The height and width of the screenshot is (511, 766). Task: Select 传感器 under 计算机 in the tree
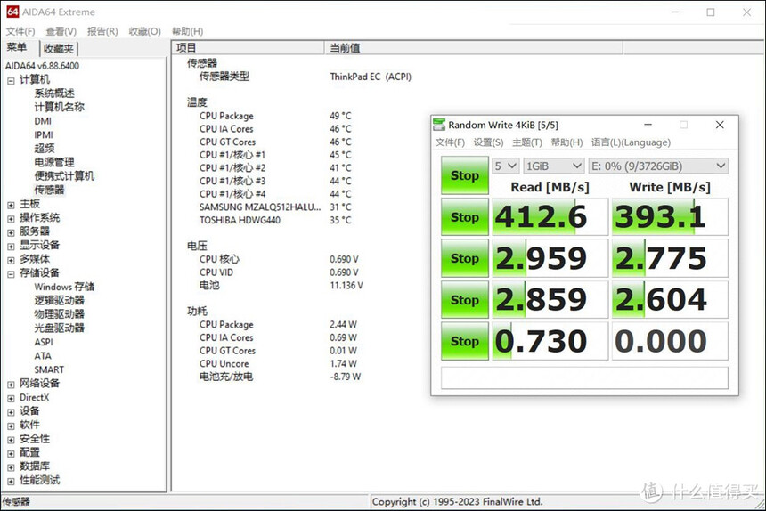[x=49, y=190]
